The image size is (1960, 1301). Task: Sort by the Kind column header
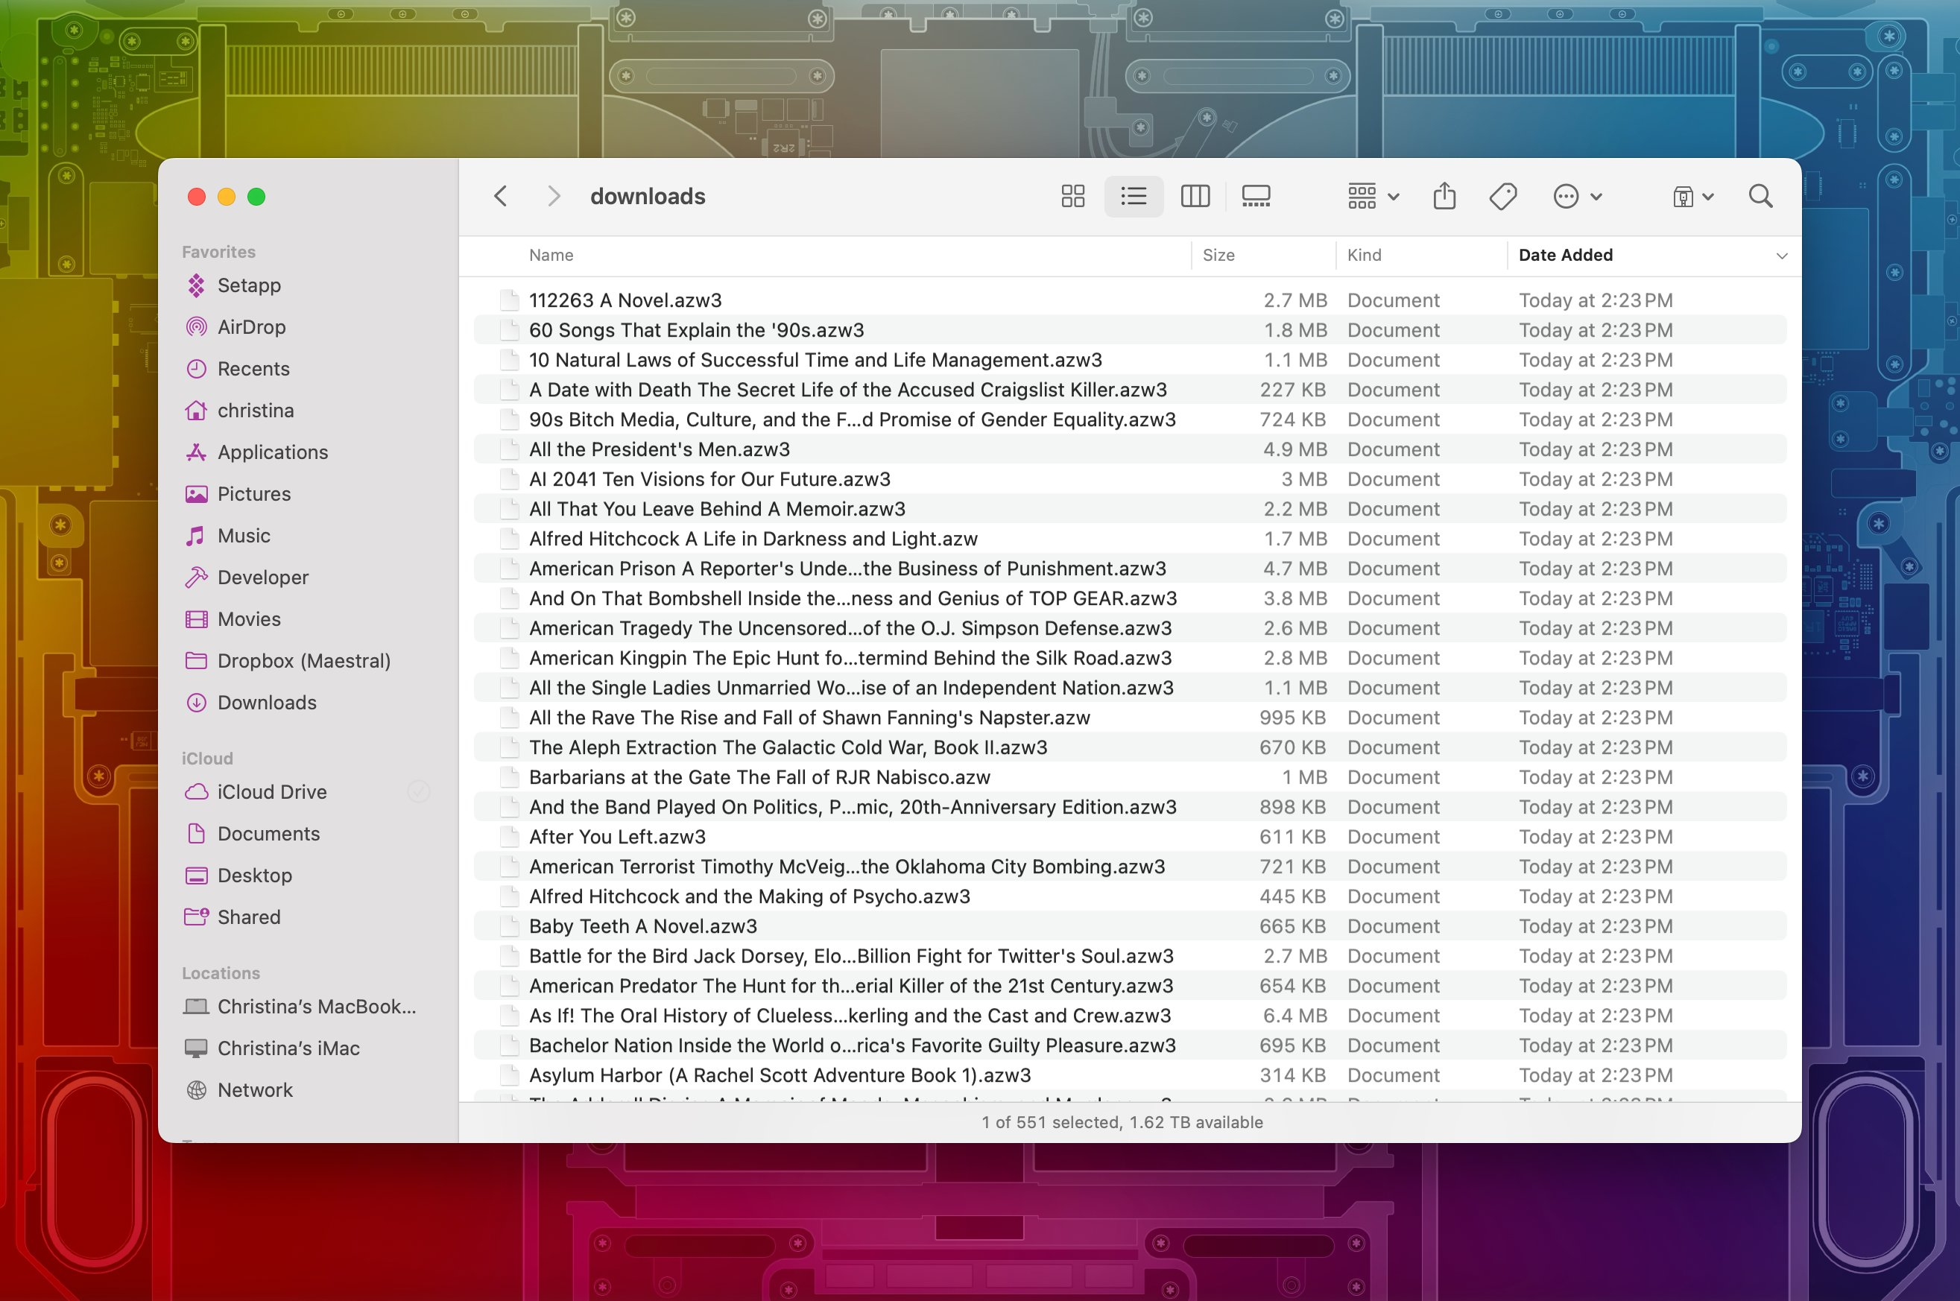tap(1365, 256)
